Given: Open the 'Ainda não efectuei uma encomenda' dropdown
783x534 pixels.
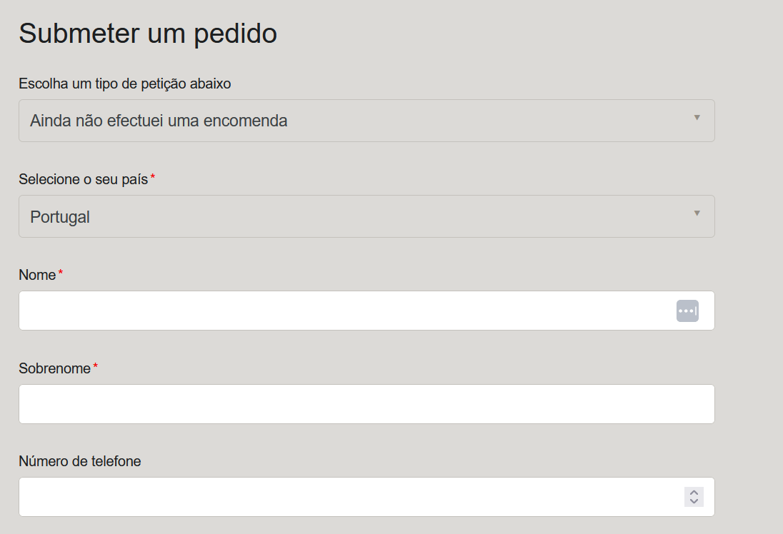Looking at the screenshot, I should click(366, 121).
